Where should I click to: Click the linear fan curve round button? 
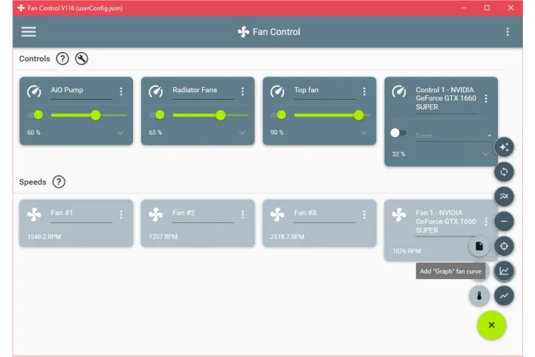[x=504, y=296]
